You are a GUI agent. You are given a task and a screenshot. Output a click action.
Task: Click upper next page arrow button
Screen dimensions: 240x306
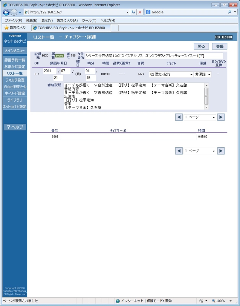221,117
